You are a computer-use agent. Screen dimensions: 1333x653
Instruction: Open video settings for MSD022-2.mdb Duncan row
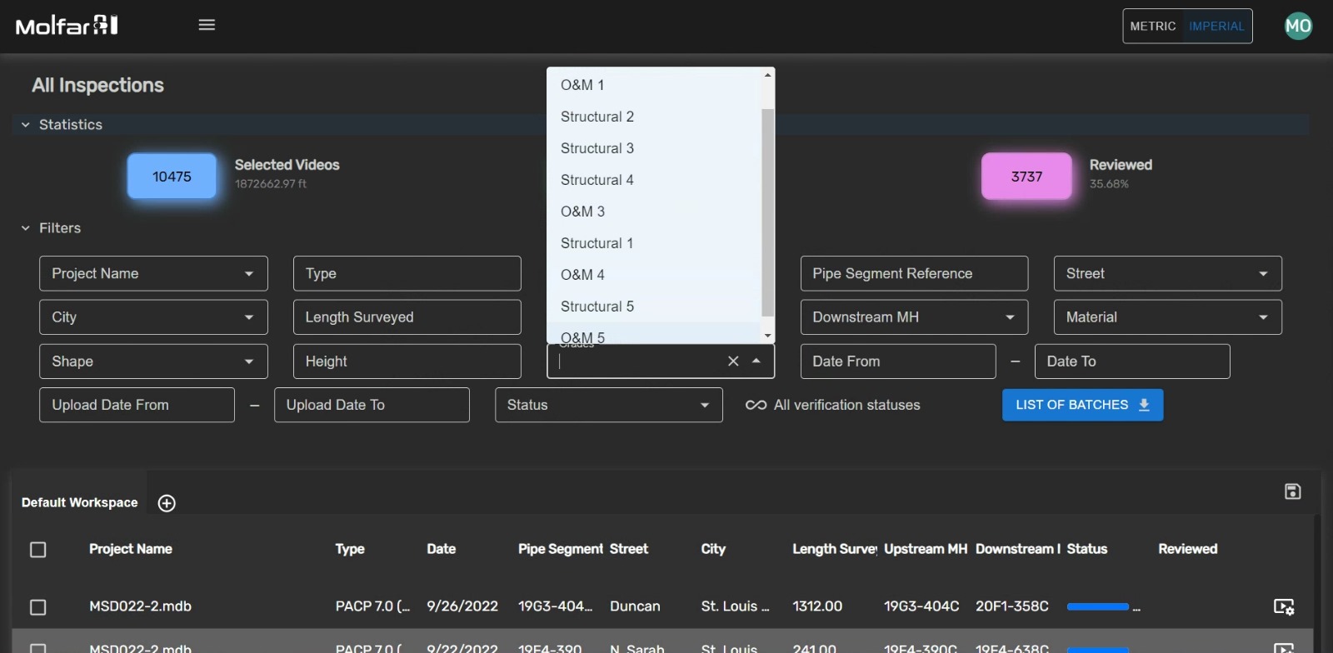(x=1284, y=607)
